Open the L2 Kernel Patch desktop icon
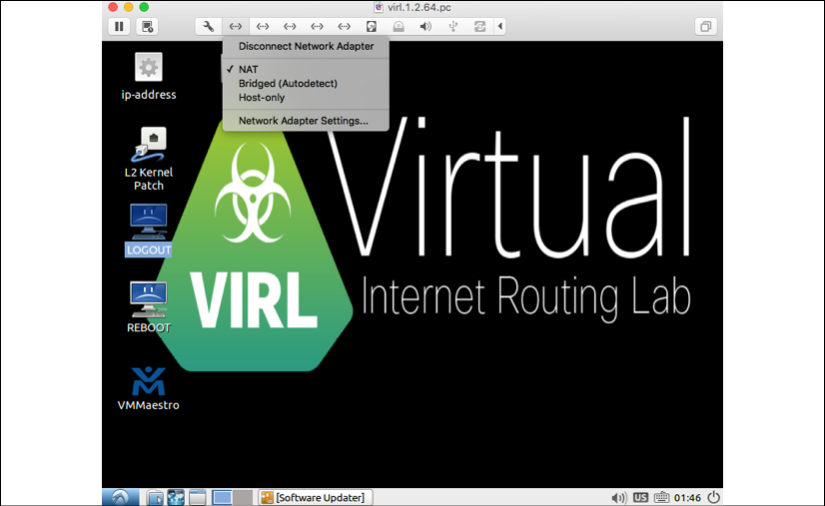825x506 pixels. 149,159
